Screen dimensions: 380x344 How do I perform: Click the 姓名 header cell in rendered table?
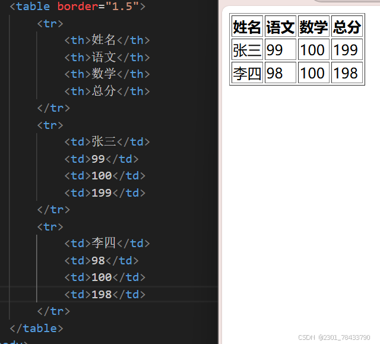pyautogui.click(x=247, y=26)
